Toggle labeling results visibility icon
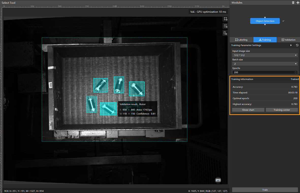This screenshot has height=193, width=300. (226, 19)
